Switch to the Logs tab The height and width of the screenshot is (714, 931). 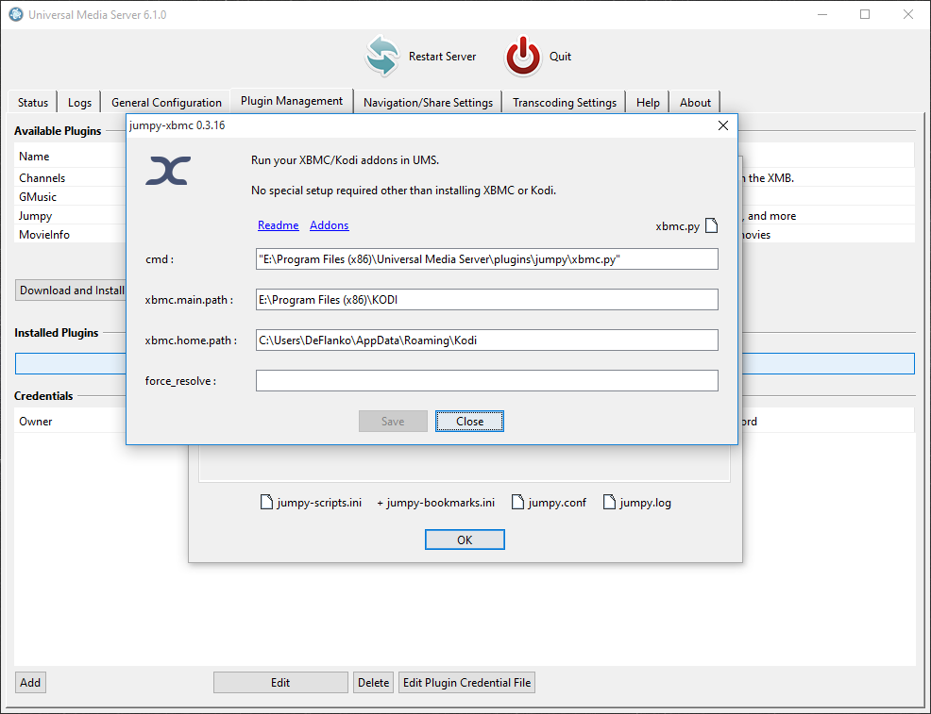(79, 103)
